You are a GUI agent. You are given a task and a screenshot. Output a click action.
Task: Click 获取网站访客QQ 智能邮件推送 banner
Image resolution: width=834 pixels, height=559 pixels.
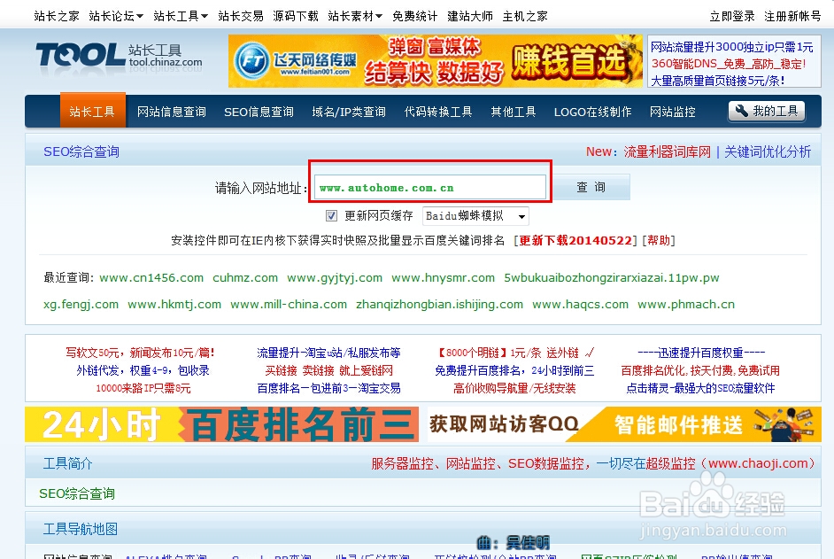[x=622, y=424]
